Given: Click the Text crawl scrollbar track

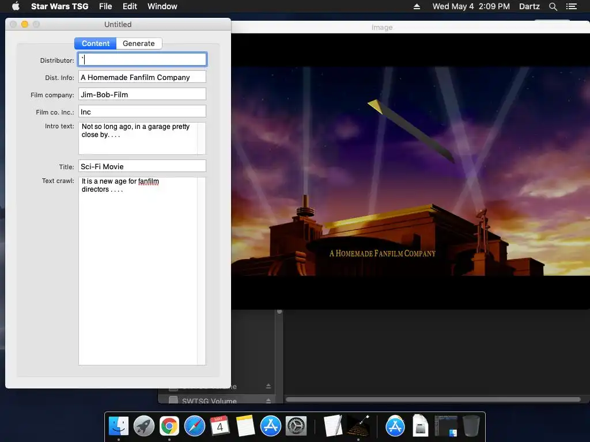Looking at the screenshot, I should point(202,271).
